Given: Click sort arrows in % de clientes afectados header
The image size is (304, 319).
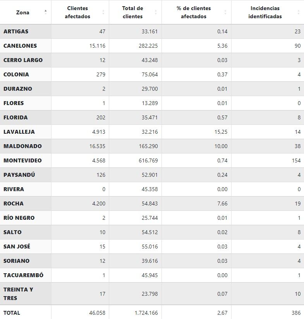Looking at the screenshot, I should [225, 12].
